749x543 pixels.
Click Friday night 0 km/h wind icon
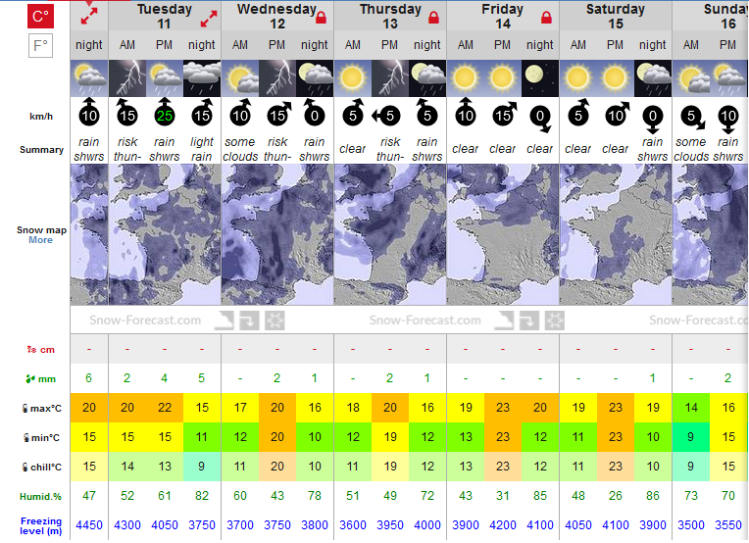coord(541,119)
